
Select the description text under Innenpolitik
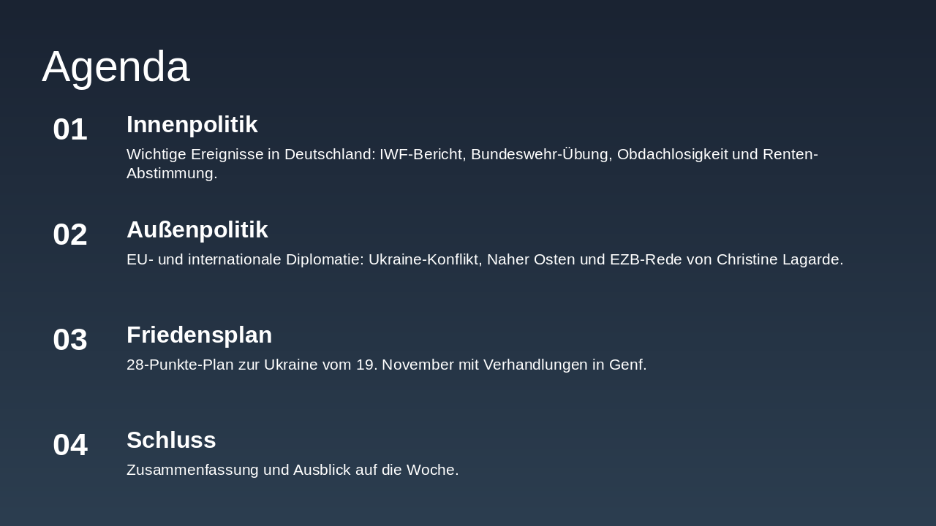pyautogui.click(x=472, y=164)
